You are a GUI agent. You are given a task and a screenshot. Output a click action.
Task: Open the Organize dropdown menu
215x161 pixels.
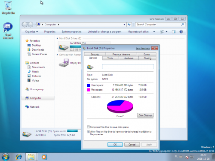31,32
